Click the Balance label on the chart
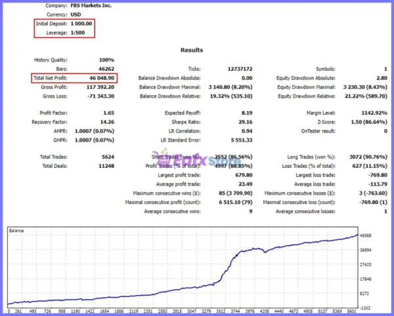This screenshot has height=316, width=394. [x=16, y=231]
